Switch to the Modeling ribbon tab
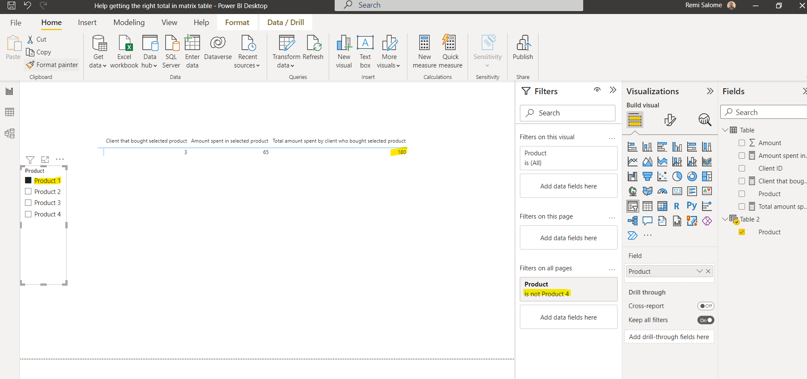The image size is (807, 379). [129, 22]
